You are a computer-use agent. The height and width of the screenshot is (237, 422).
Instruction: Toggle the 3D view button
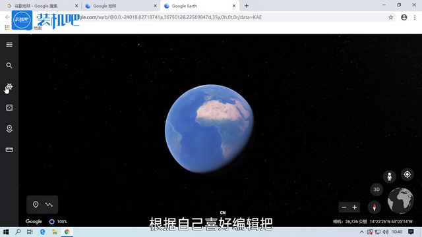click(377, 190)
